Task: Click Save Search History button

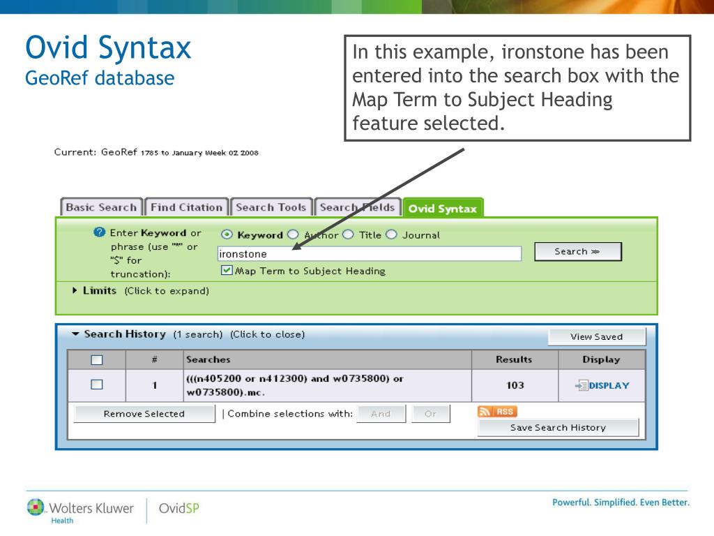Action: 558,428
